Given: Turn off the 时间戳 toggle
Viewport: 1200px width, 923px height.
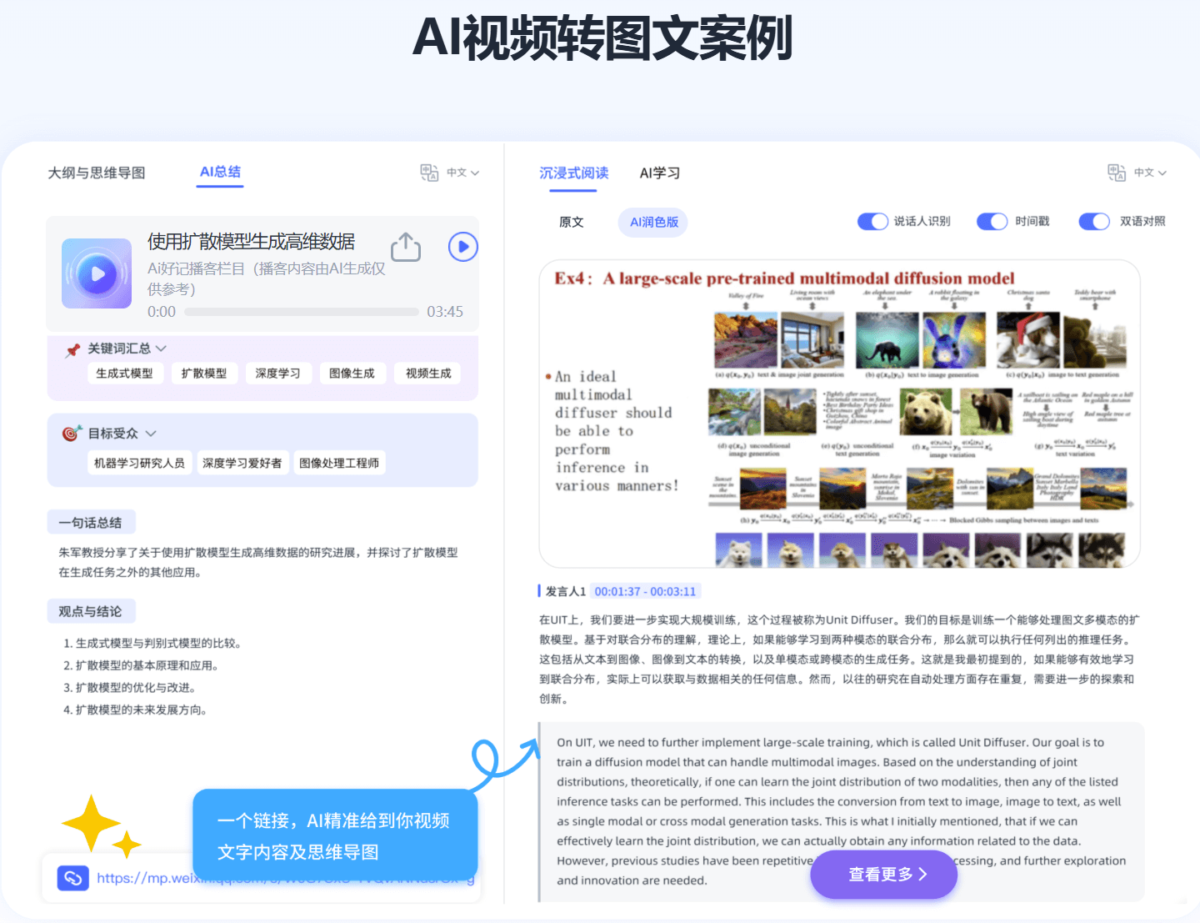Looking at the screenshot, I should click(992, 221).
